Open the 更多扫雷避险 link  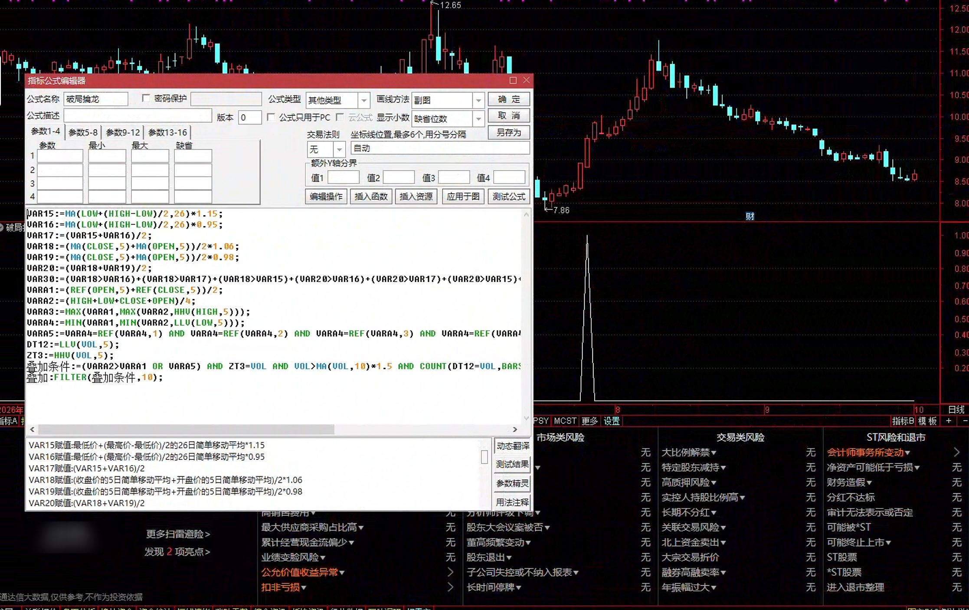pyautogui.click(x=178, y=534)
